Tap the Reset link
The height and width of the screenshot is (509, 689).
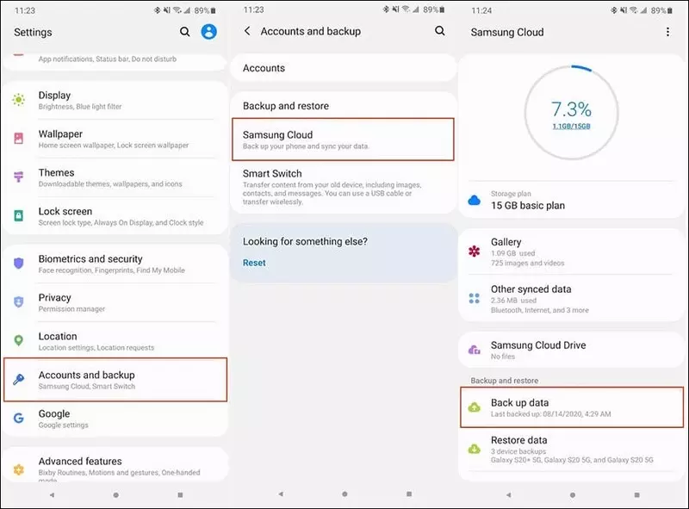(x=254, y=263)
